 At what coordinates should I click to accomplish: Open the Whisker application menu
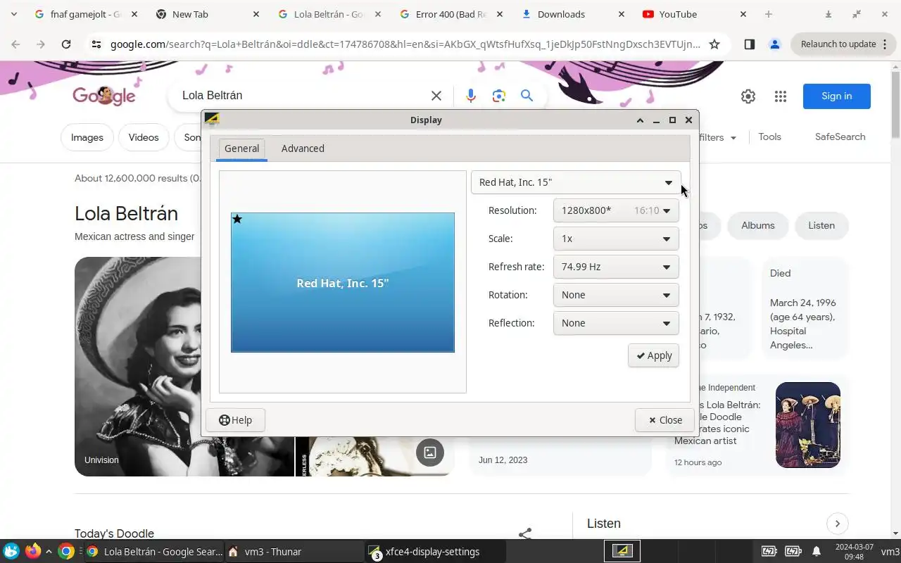click(x=11, y=551)
